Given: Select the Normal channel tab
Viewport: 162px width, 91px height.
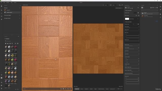Looking at the screenshot, I should coord(82,89).
